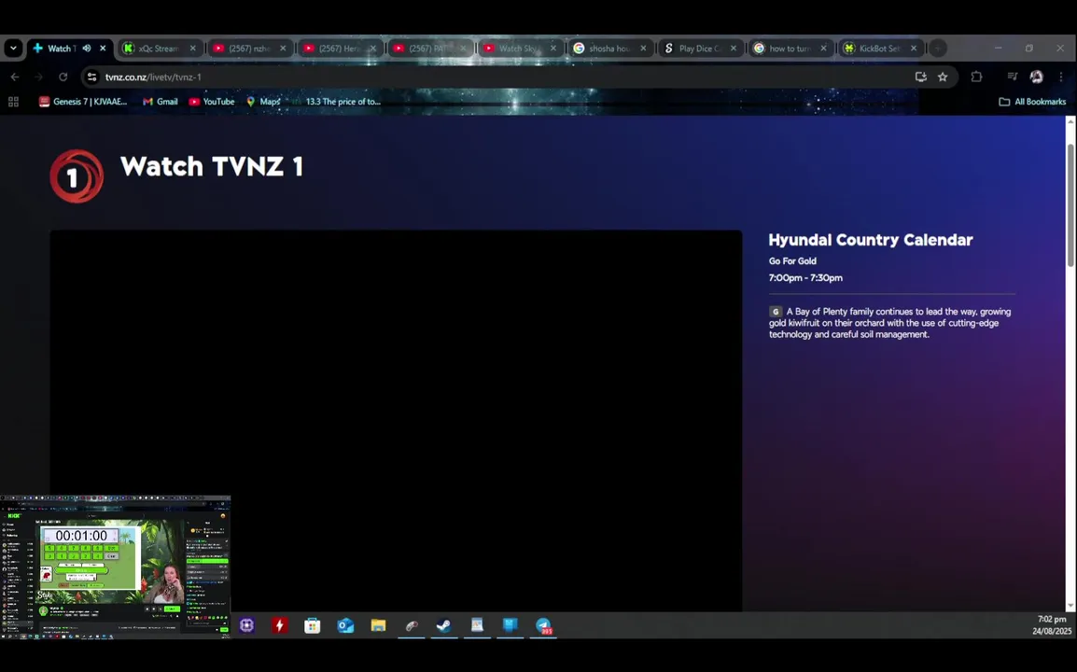Open the tab search dropdown arrow

(13, 49)
